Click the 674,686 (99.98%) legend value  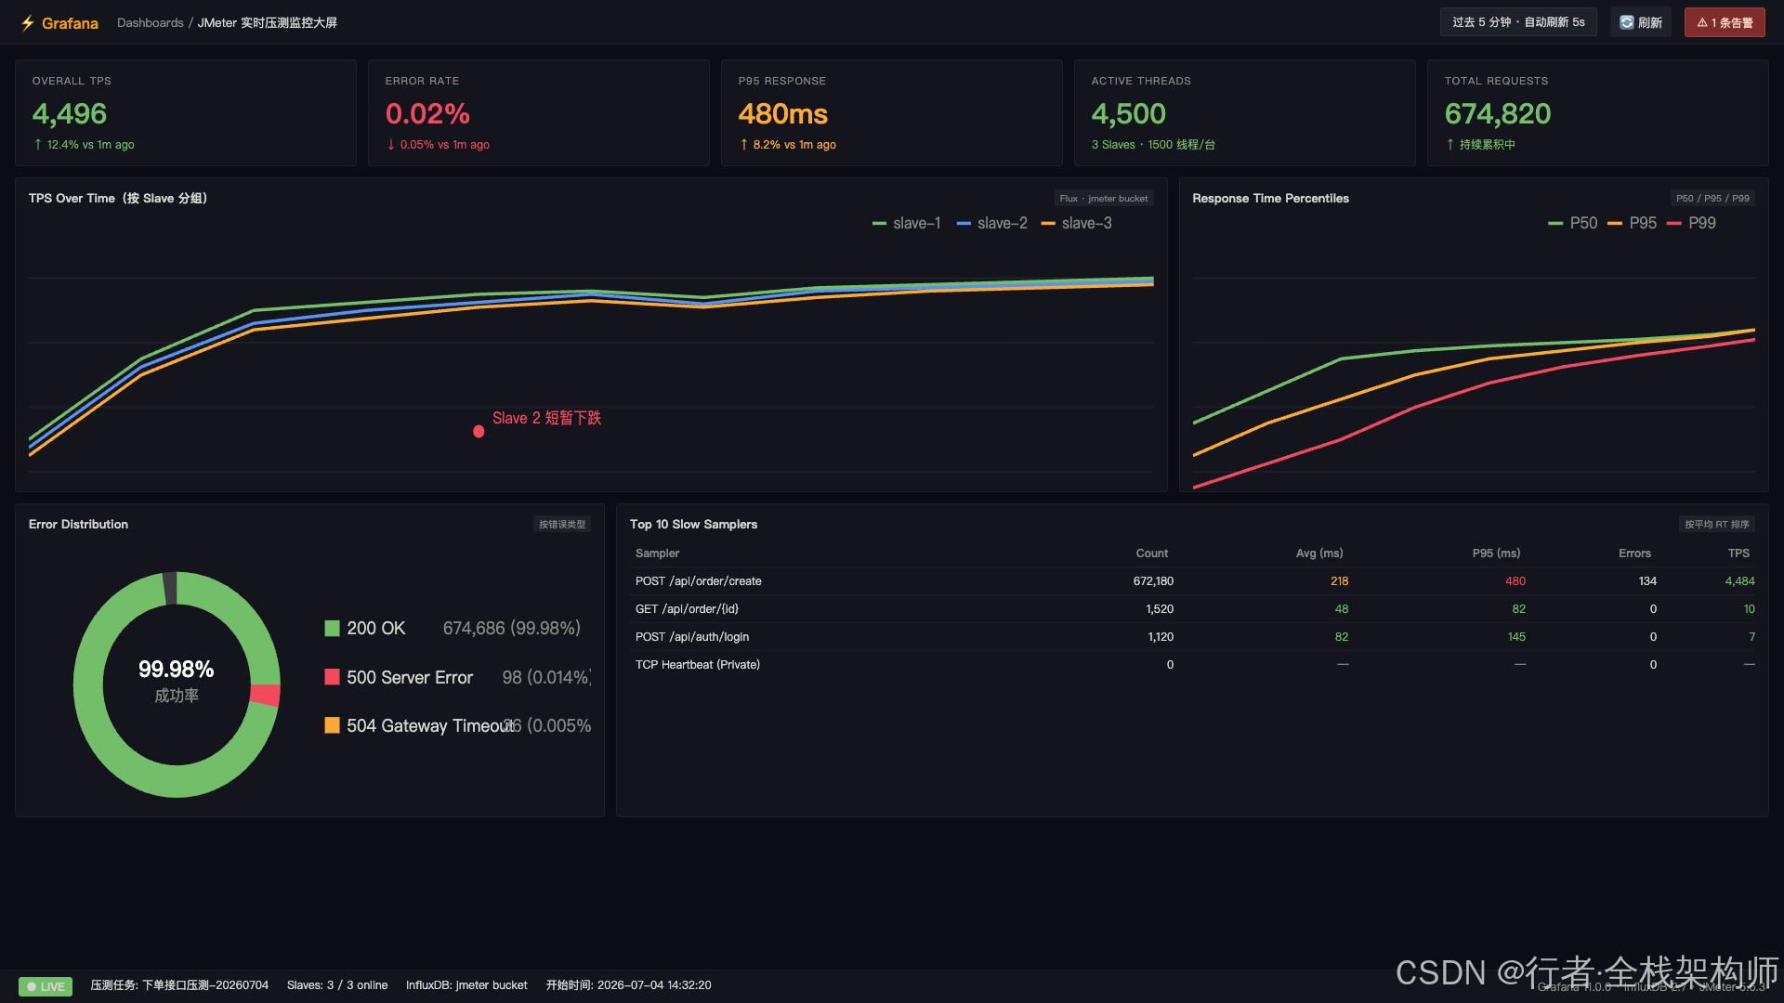(512, 629)
